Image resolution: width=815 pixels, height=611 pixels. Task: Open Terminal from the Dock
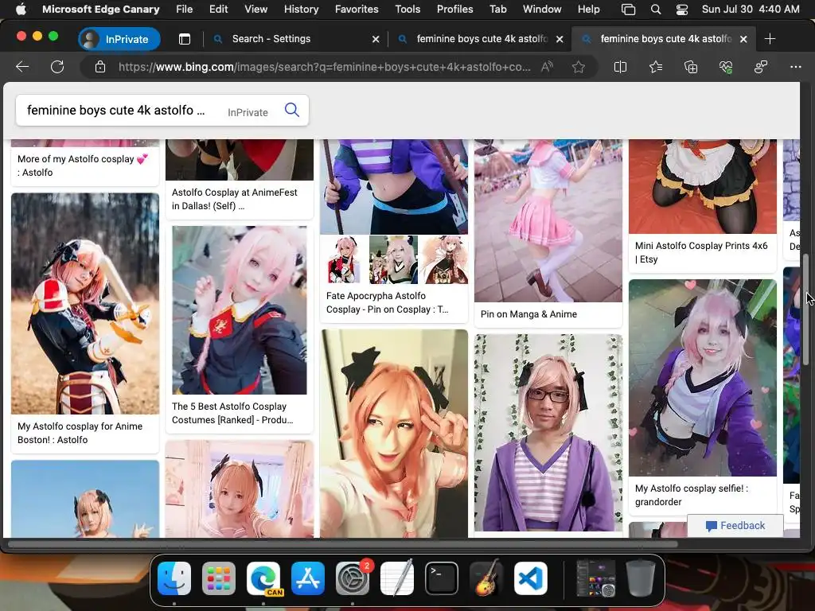(442, 578)
